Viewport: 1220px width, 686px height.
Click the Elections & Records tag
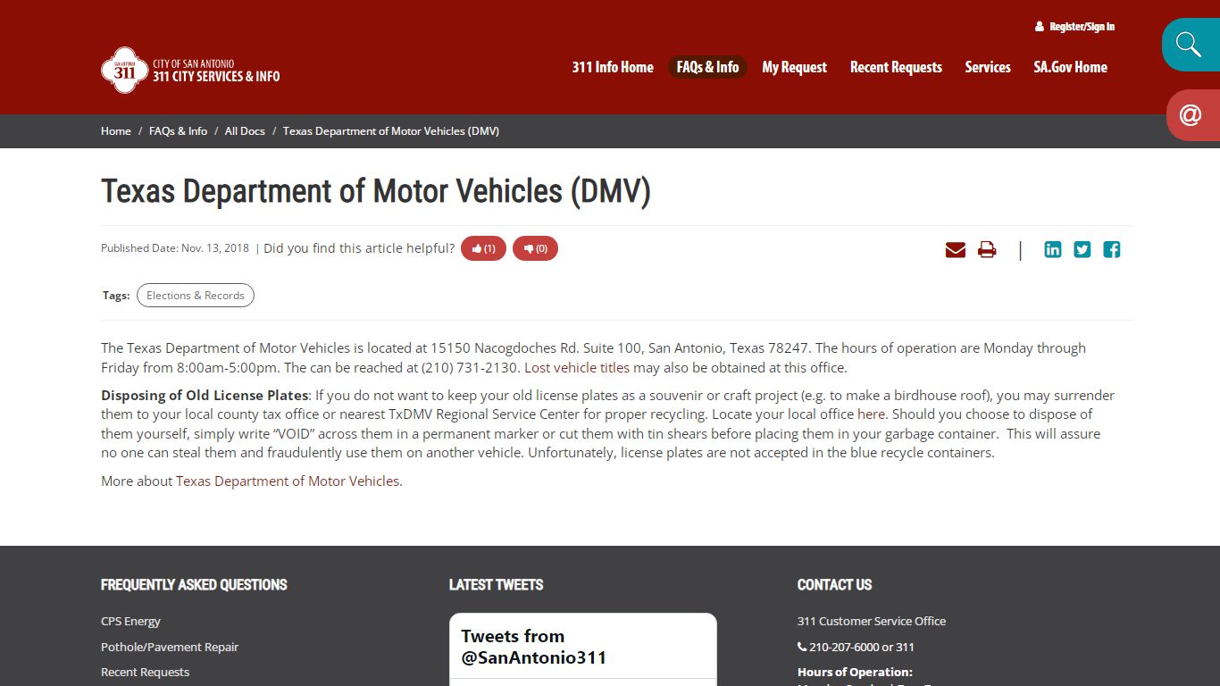[x=196, y=296]
